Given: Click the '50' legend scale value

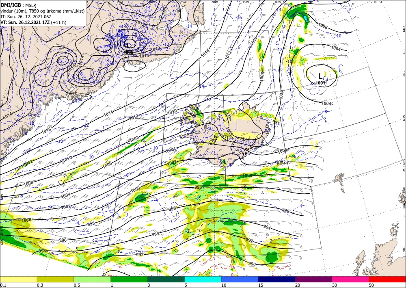Looking at the screenshot, I should pyautogui.click(x=371, y=285).
